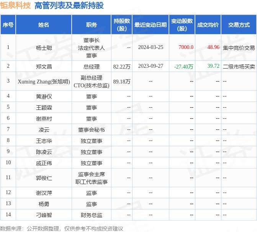Select the name 谢汉萍

point(44,193)
